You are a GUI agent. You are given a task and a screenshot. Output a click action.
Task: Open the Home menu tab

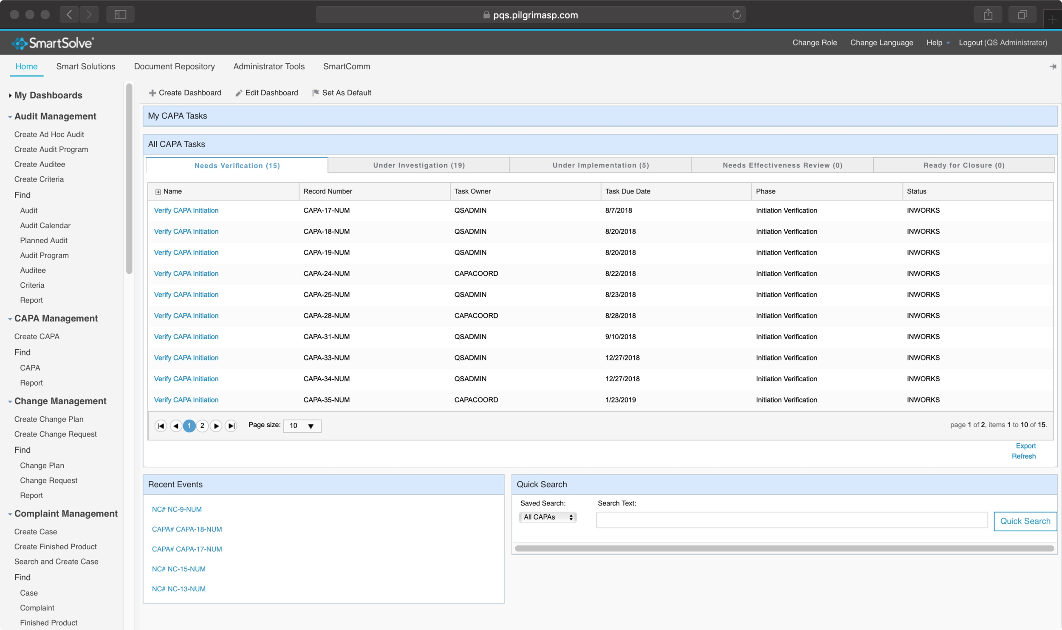tap(26, 66)
